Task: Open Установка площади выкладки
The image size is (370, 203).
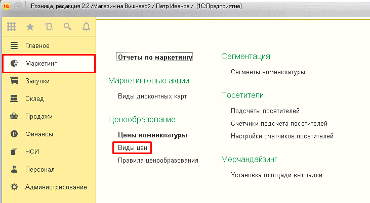Action: click(x=276, y=175)
